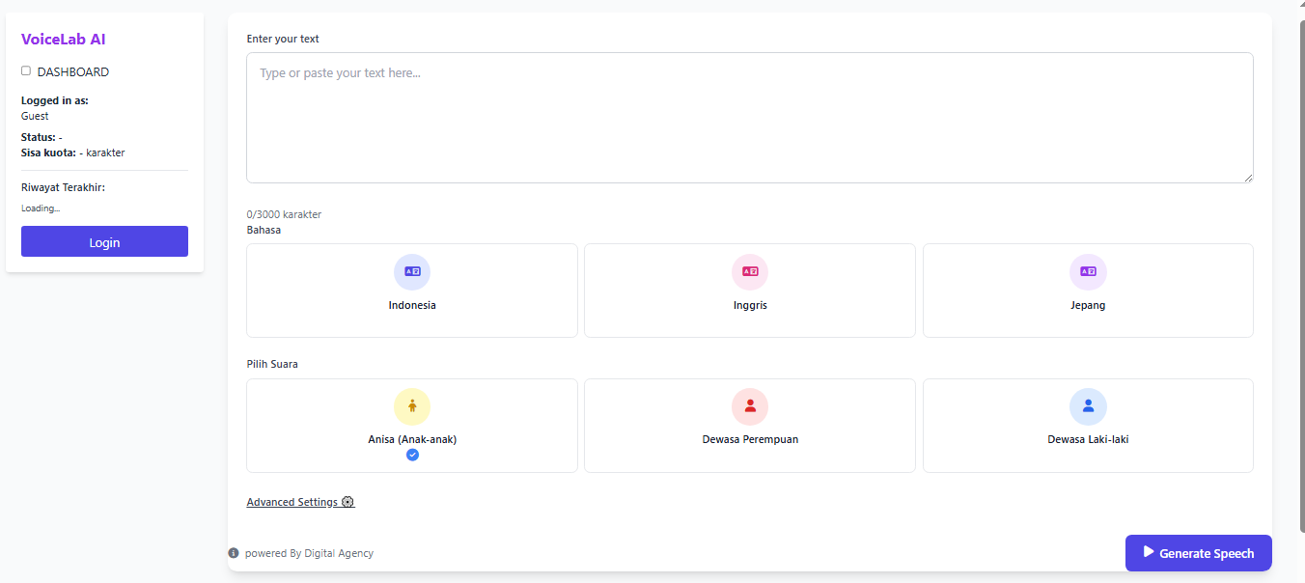Click the Jepang language icon

click(1088, 272)
